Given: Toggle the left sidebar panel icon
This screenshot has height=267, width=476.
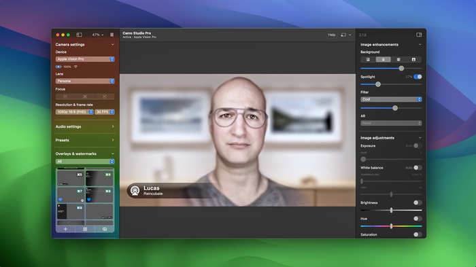Looking at the screenshot, I should coord(80,35).
